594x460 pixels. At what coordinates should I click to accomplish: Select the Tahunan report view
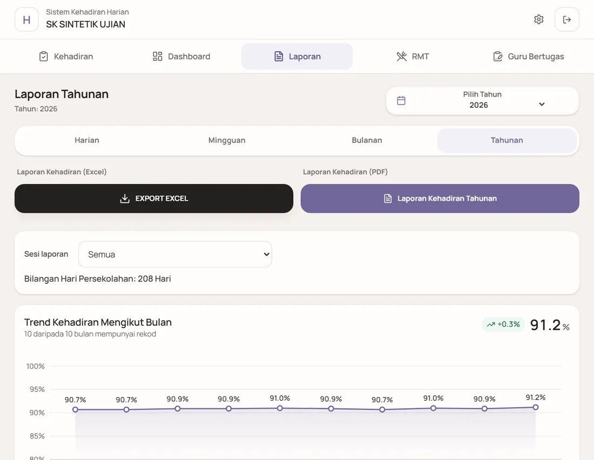pos(507,140)
